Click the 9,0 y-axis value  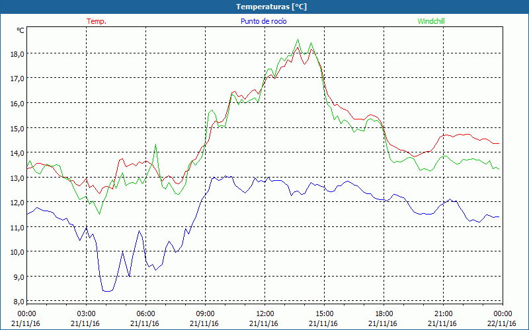coord(19,277)
